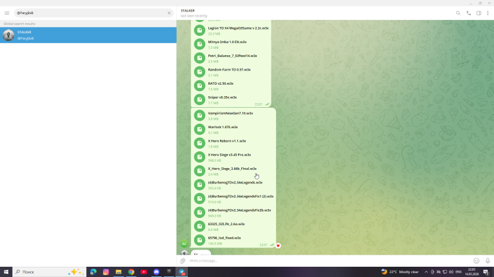Image resolution: width=494 pixels, height=277 pixels.
Task: Download 63325_OZLife_2.6a file icon
Action: 199,226
